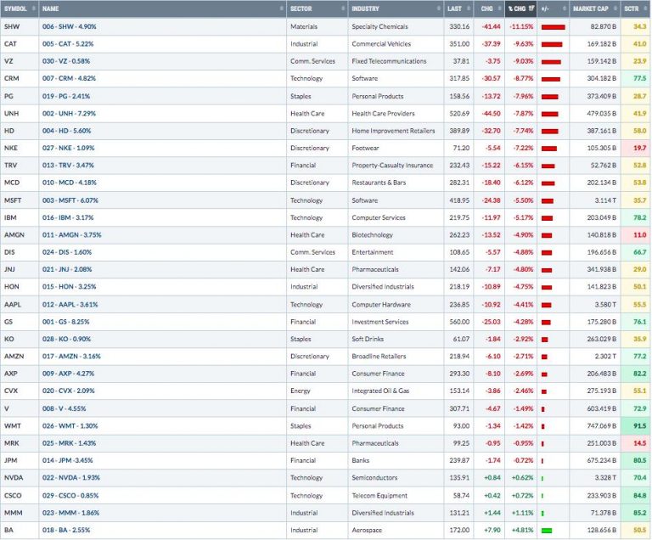Screen dimensions: 652x540
Task: Open the 011 - AMGN - 3.75% link
Action: pyautogui.click(x=72, y=234)
